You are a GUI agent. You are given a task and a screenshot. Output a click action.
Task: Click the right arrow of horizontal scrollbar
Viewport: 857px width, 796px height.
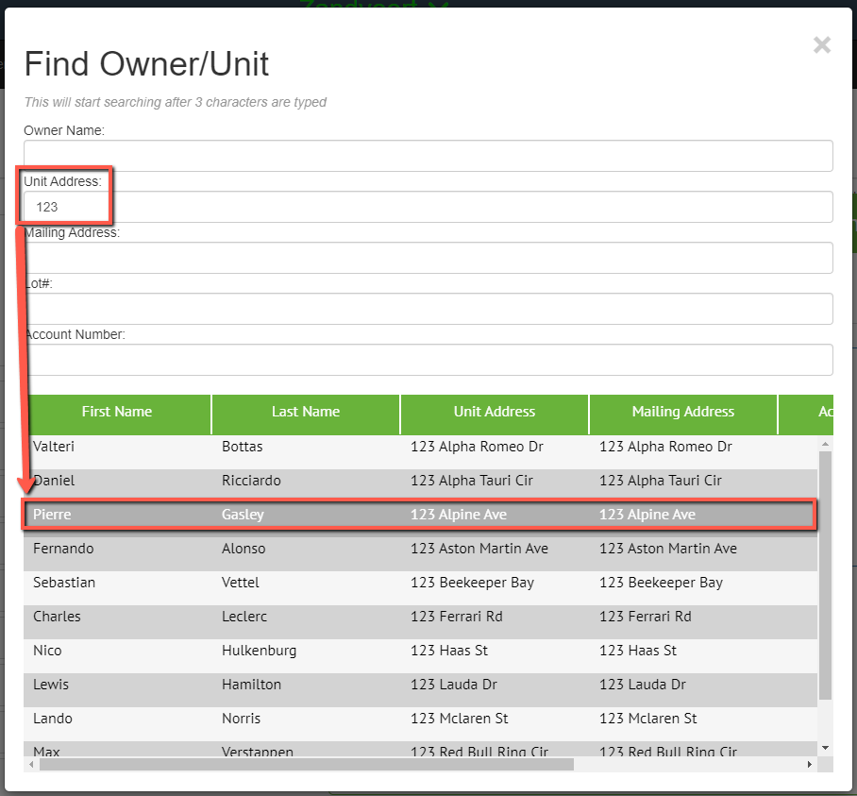click(x=810, y=764)
